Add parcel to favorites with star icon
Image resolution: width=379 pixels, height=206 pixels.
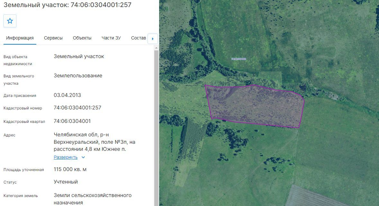(x=10, y=21)
